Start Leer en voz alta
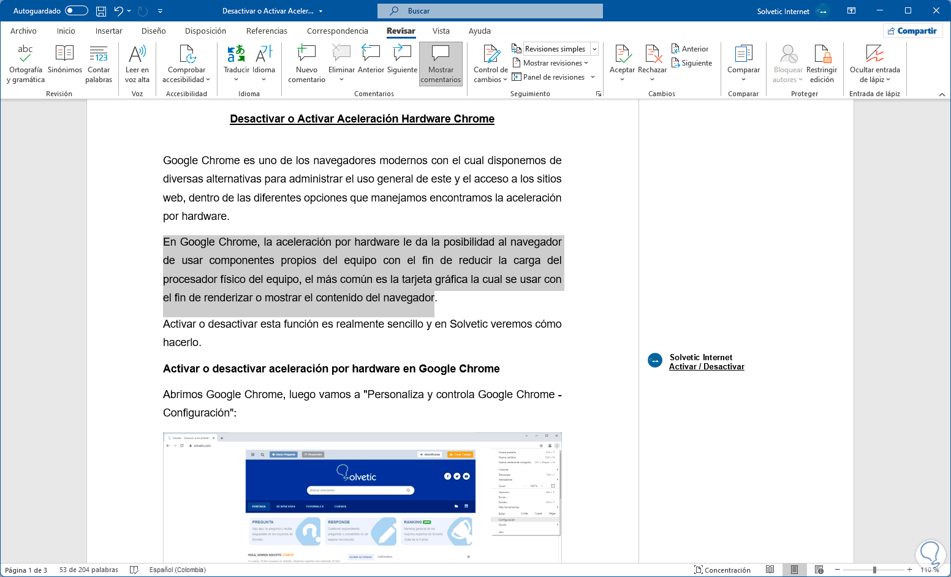The image size is (951, 577). [x=137, y=64]
